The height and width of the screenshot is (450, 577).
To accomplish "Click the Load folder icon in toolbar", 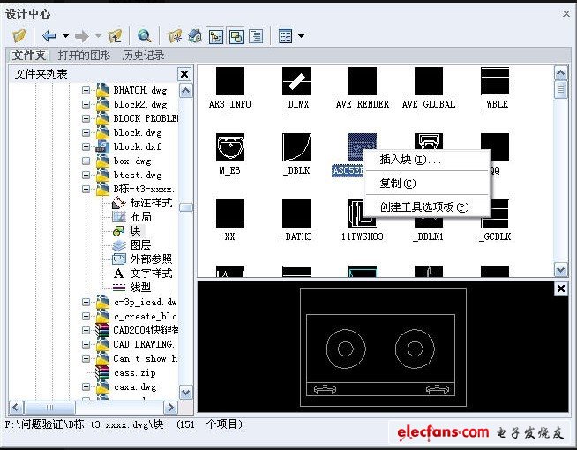I will [19, 36].
